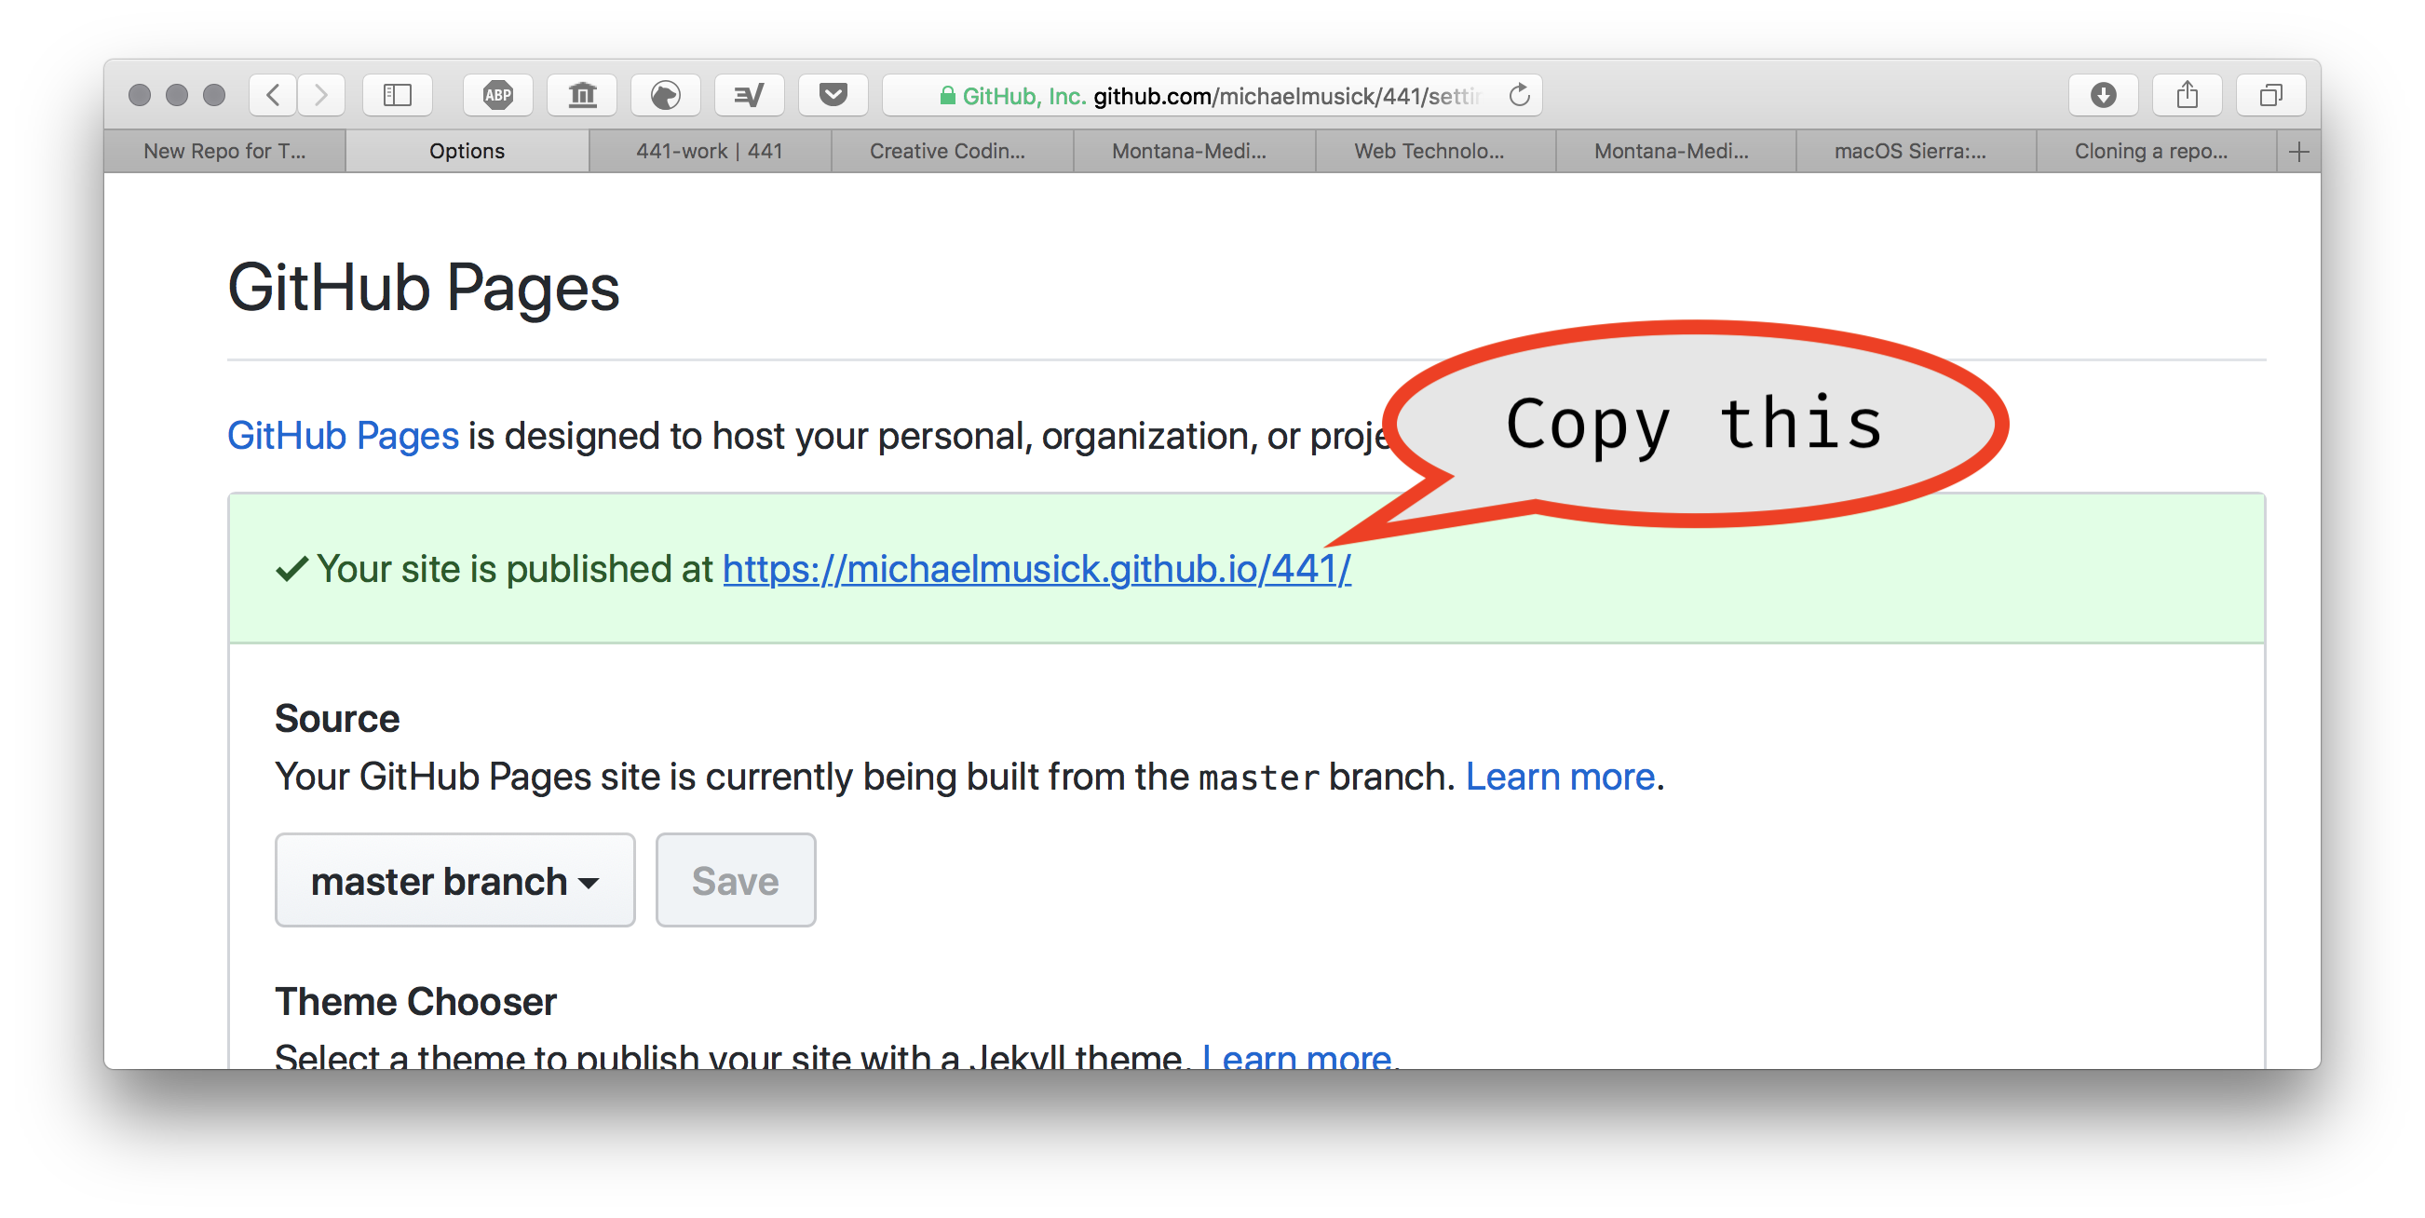
Task: Click the Safari address bar URL field
Action: coord(1212,95)
